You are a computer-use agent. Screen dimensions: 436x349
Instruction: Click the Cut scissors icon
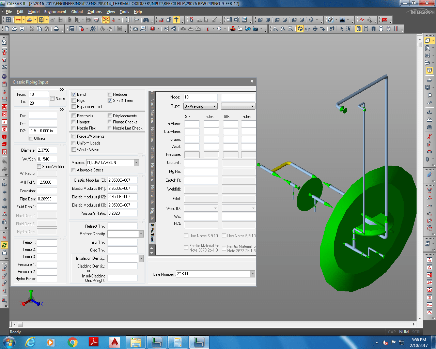(32, 29)
